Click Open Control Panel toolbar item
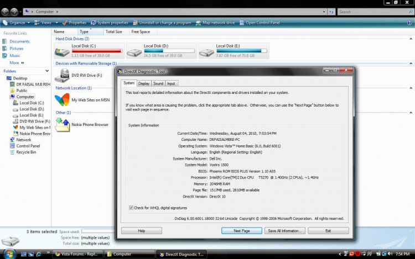This screenshot has height=259, width=415. [260, 23]
